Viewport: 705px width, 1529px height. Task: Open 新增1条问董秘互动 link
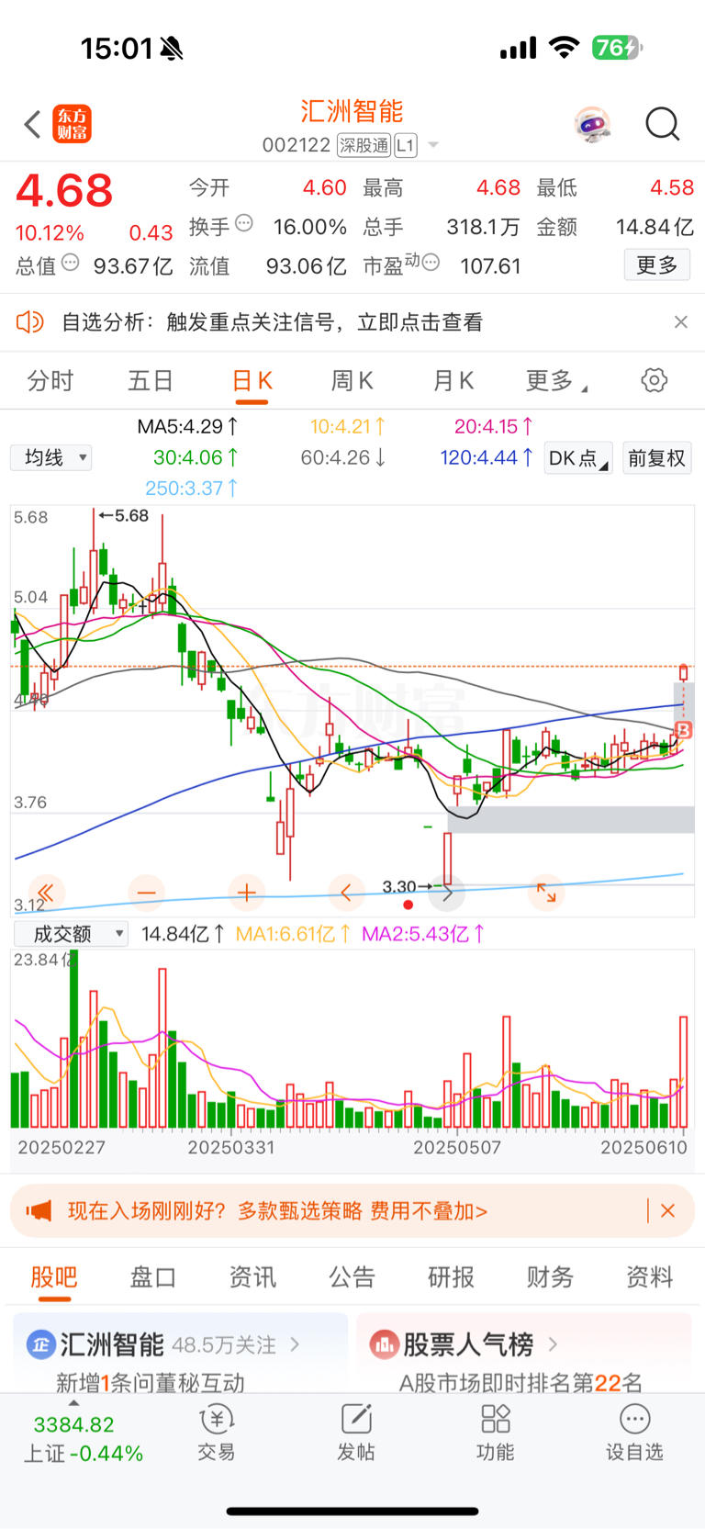pos(151,1381)
